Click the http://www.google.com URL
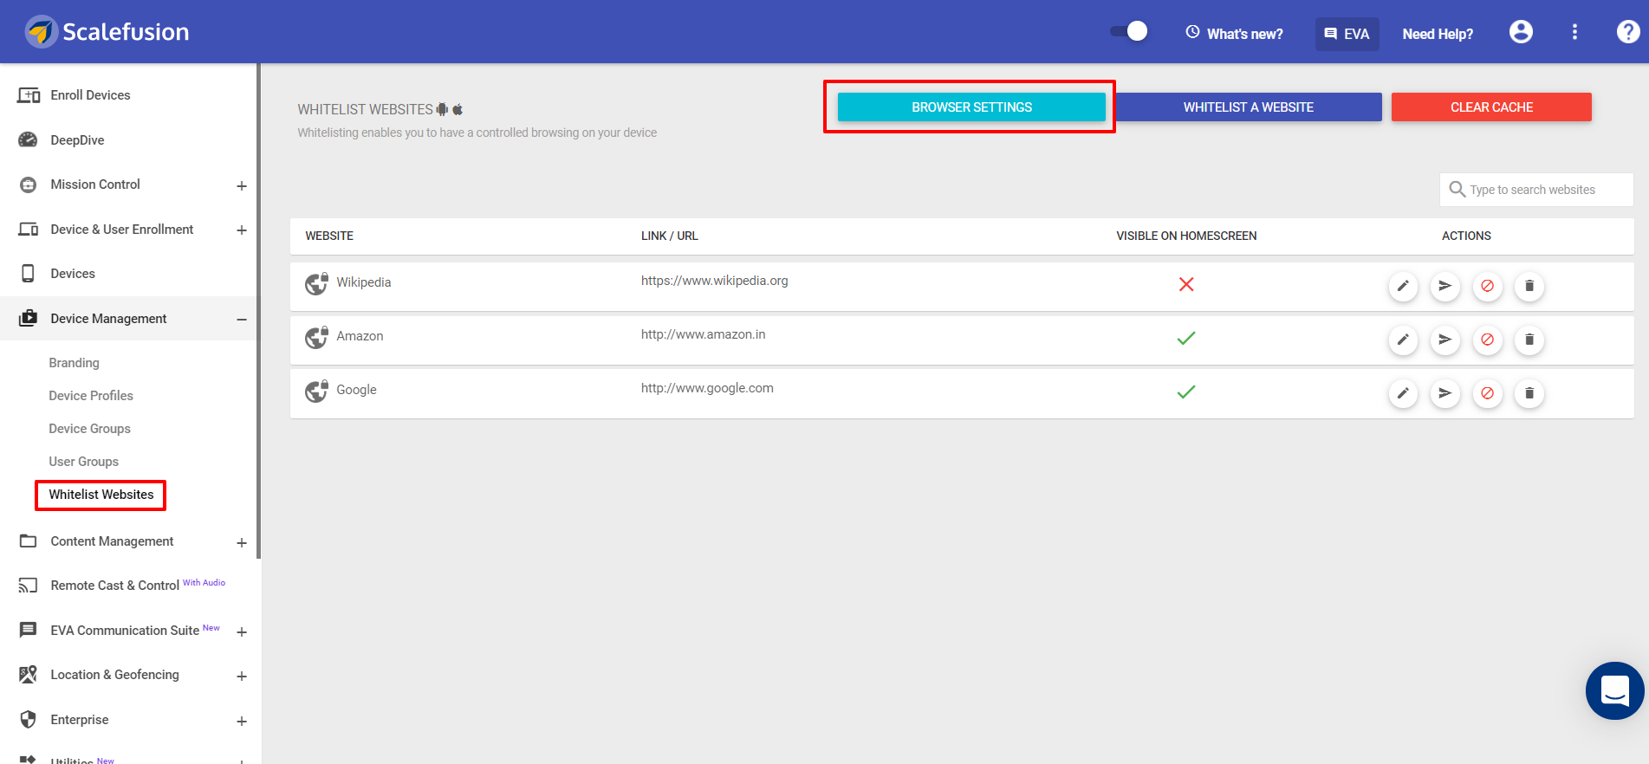Image resolution: width=1649 pixels, height=764 pixels. point(707,388)
